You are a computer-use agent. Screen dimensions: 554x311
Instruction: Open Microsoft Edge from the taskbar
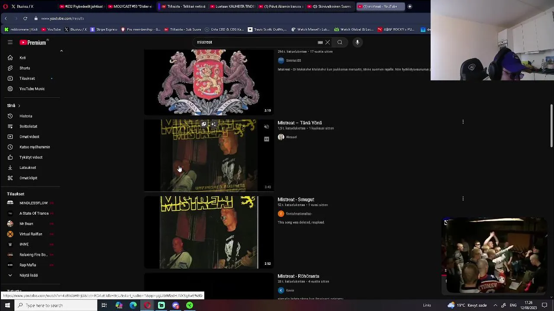pos(133,305)
